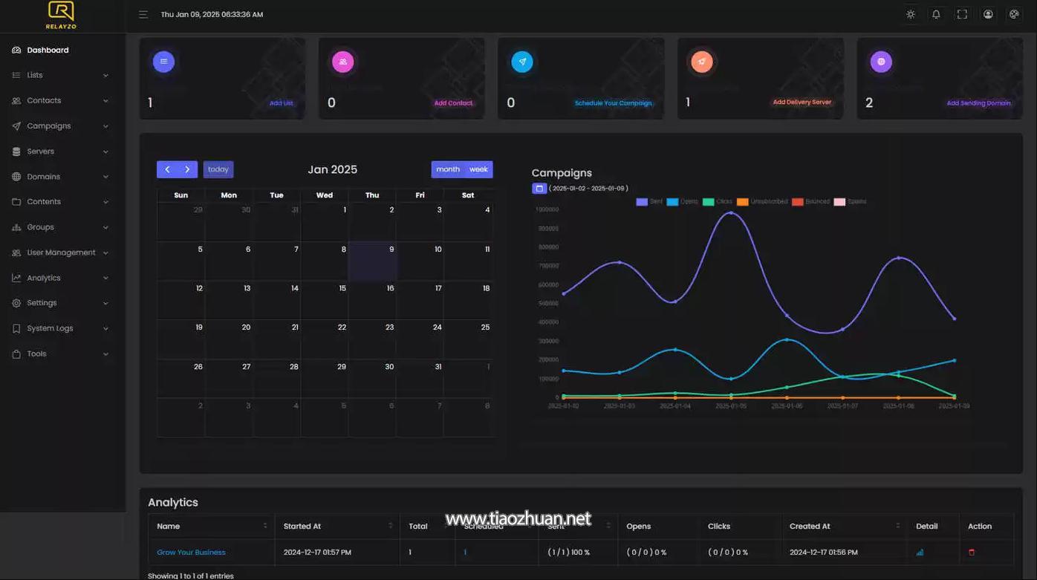1037x580 pixels.
Task: Switch calendar to week view
Action: 478,169
